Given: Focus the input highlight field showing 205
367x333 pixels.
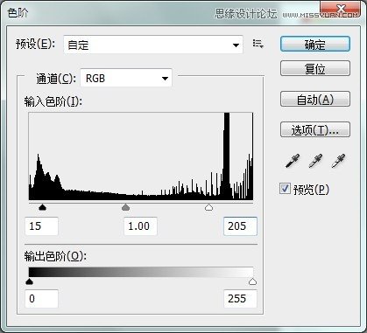Looking at the screenshot, I should coord(240,226).
